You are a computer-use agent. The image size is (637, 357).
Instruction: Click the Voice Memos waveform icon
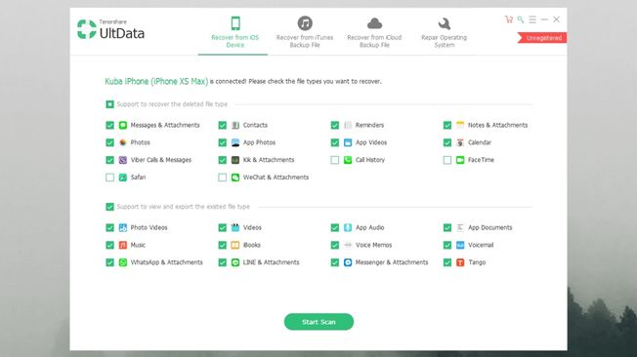(x=348, y=245)
